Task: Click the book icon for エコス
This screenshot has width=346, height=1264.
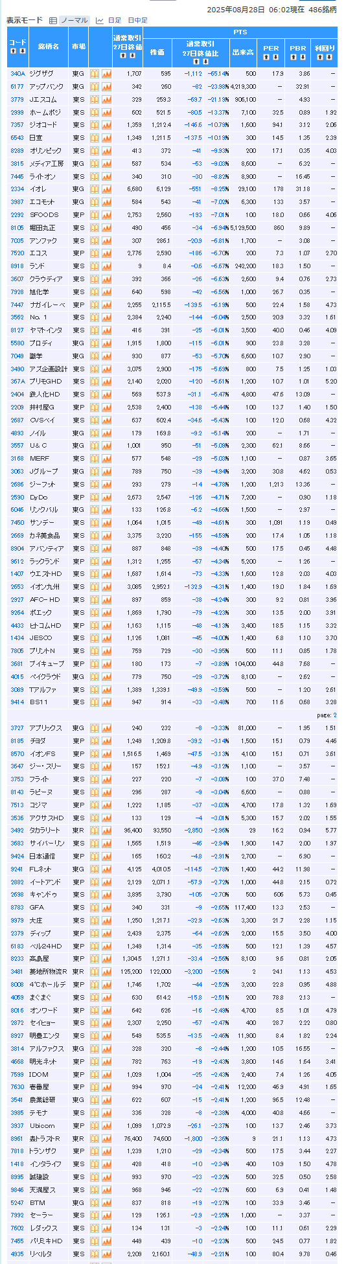Action: tap(95, 253)
